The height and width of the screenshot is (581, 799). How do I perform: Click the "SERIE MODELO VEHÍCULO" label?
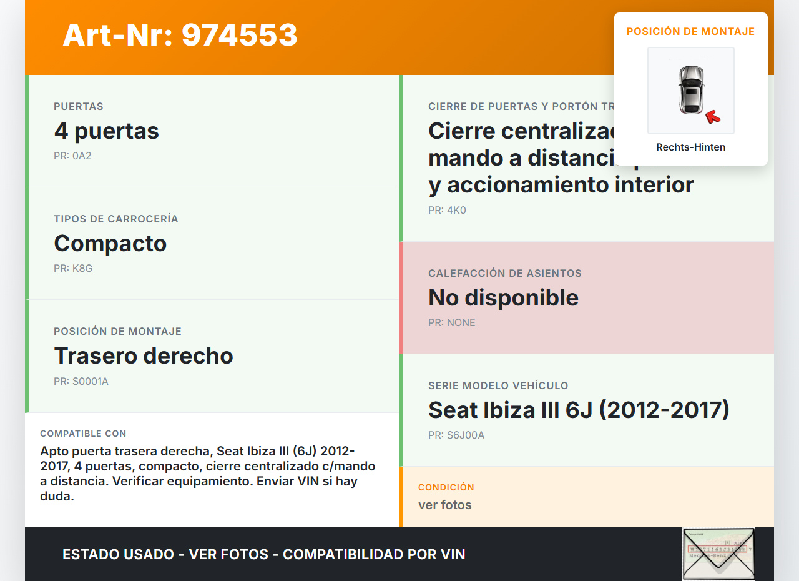click(498, 385)
